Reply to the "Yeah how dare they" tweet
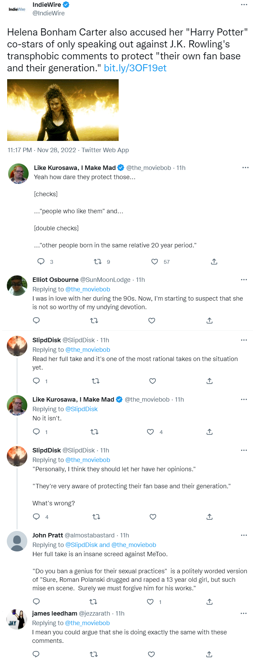Screen dimensions: 253x663 41,262
